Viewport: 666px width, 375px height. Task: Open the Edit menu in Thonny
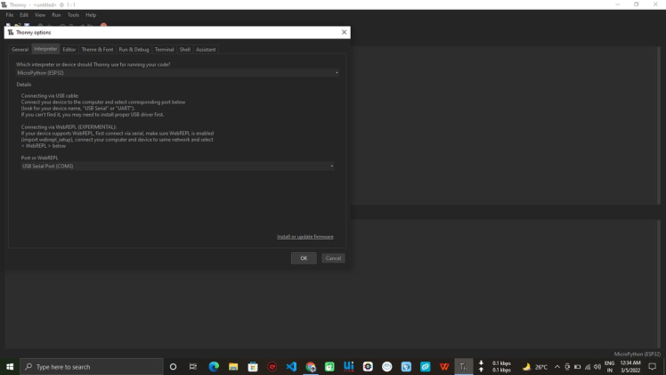[x=24, y=15]
